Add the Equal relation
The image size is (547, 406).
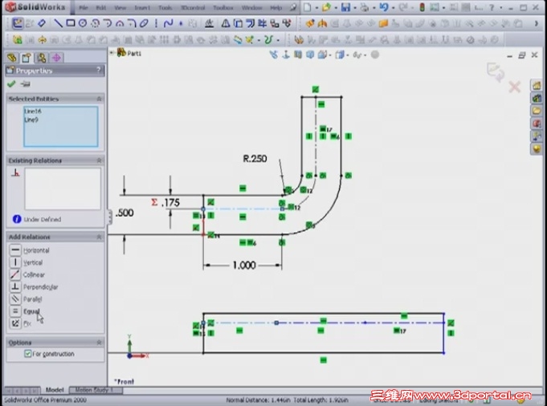(x=25, y=311)
